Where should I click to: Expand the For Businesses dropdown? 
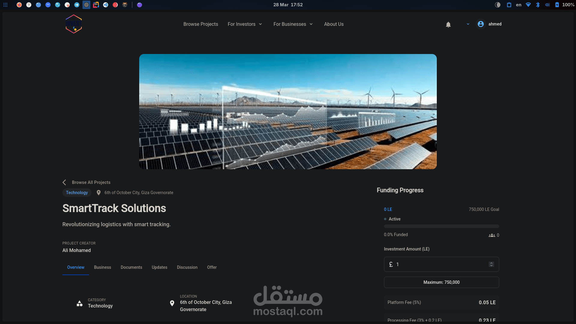(293, 24)
